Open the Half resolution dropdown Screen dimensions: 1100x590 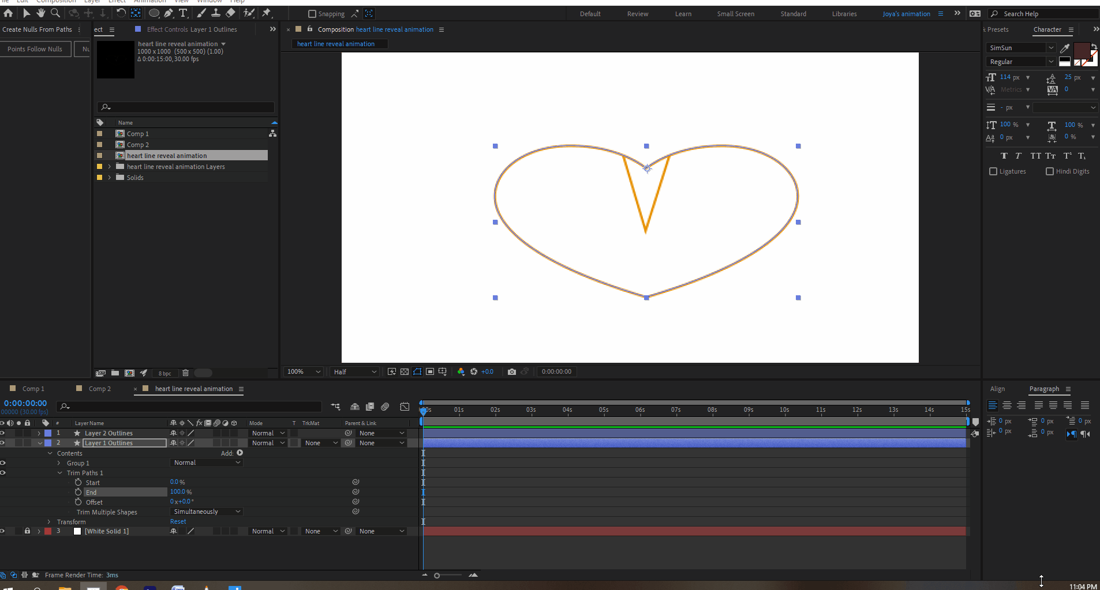(354, 371)
